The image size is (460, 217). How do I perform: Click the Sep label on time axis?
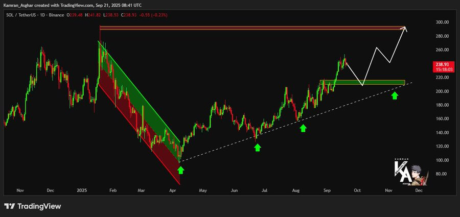327,190
